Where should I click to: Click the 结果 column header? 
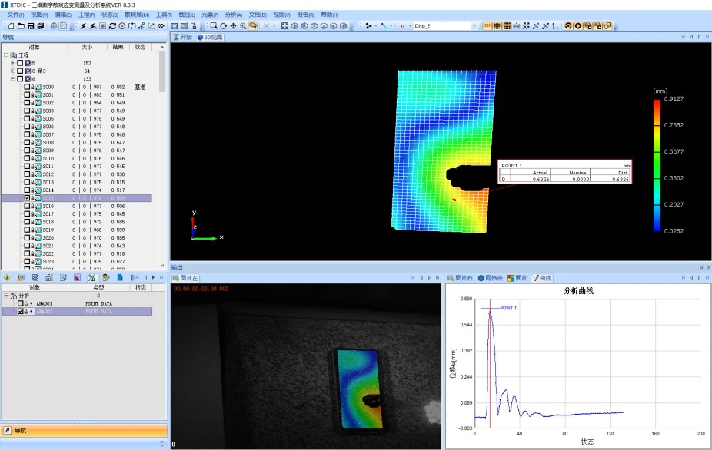(x=118, y=47)
